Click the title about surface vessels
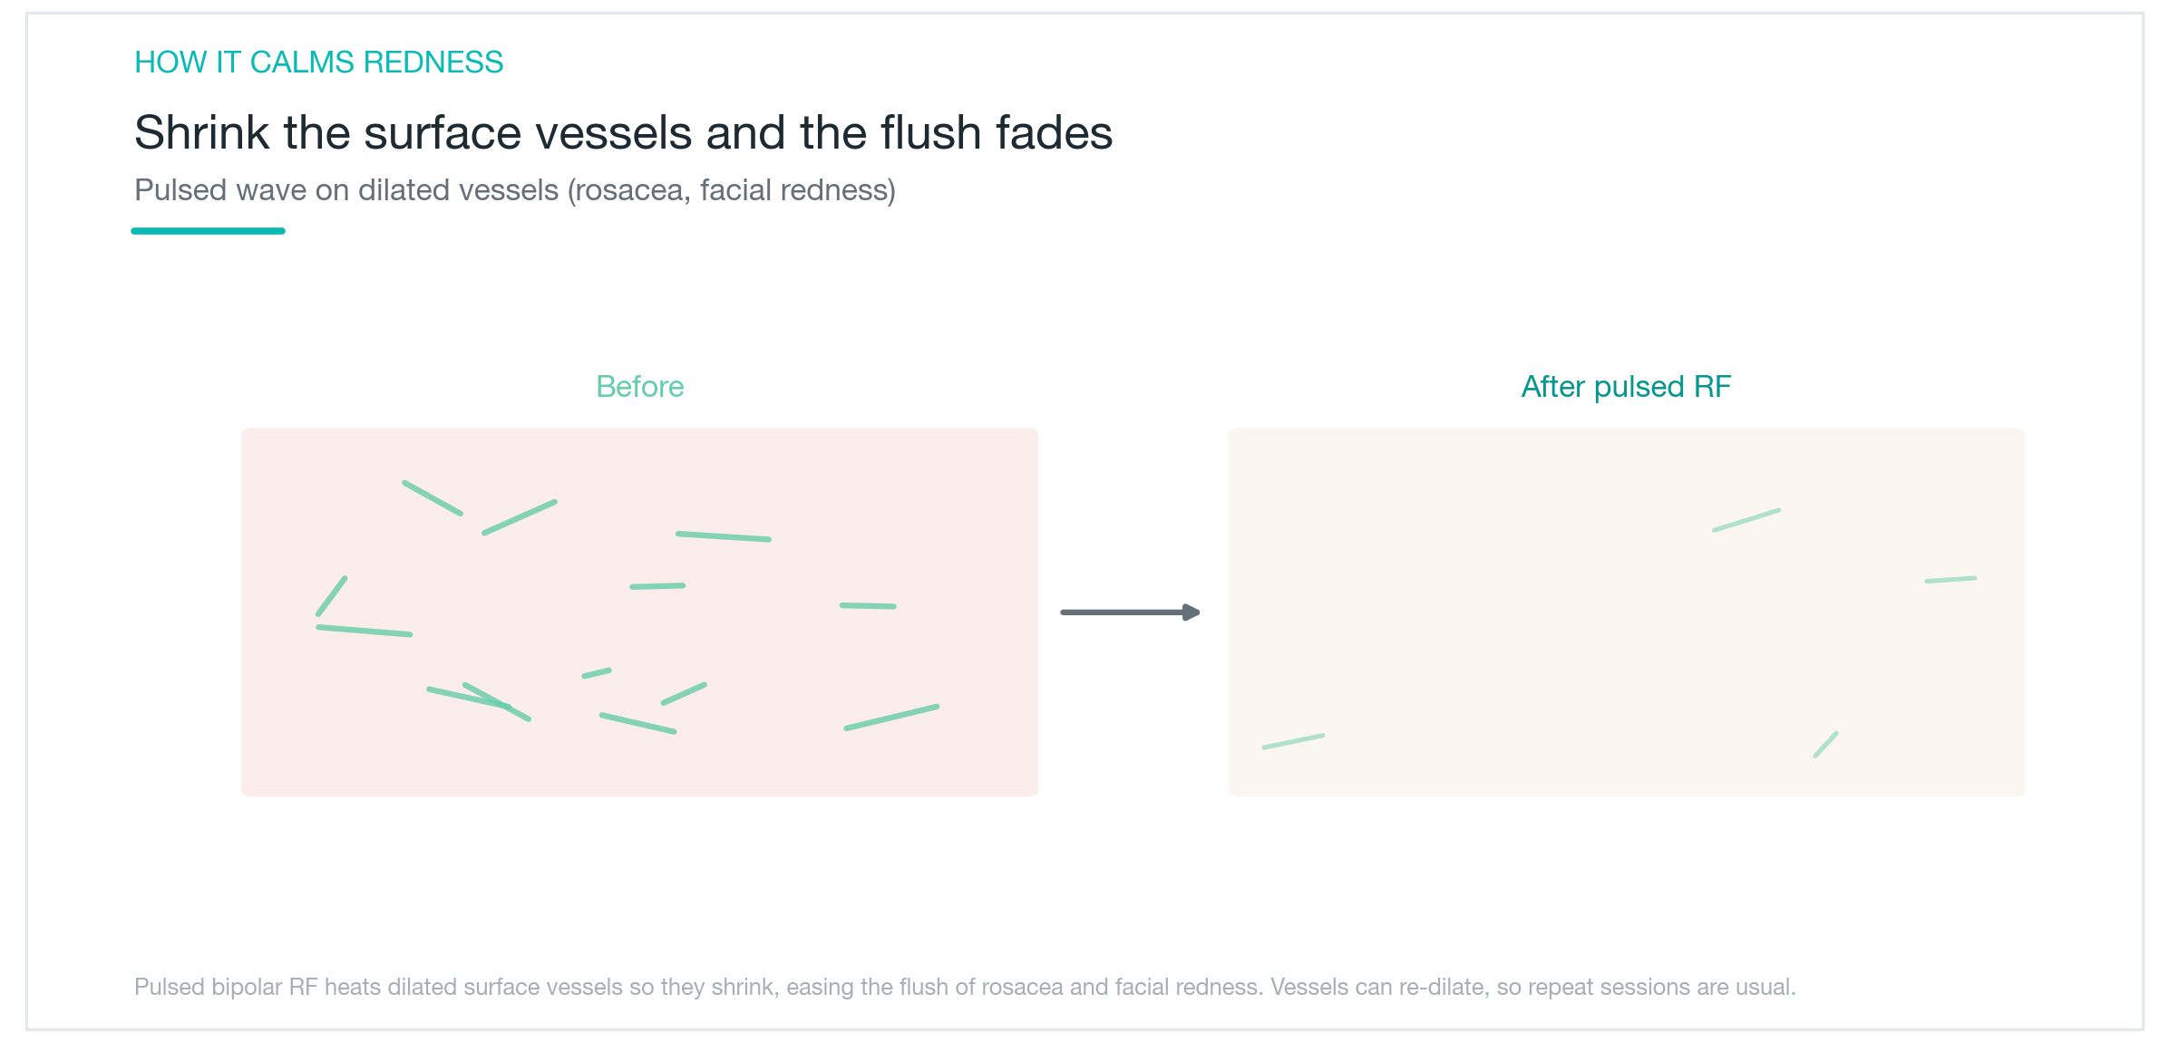Screen dimensions: 2169x1042 pos(623,133)
